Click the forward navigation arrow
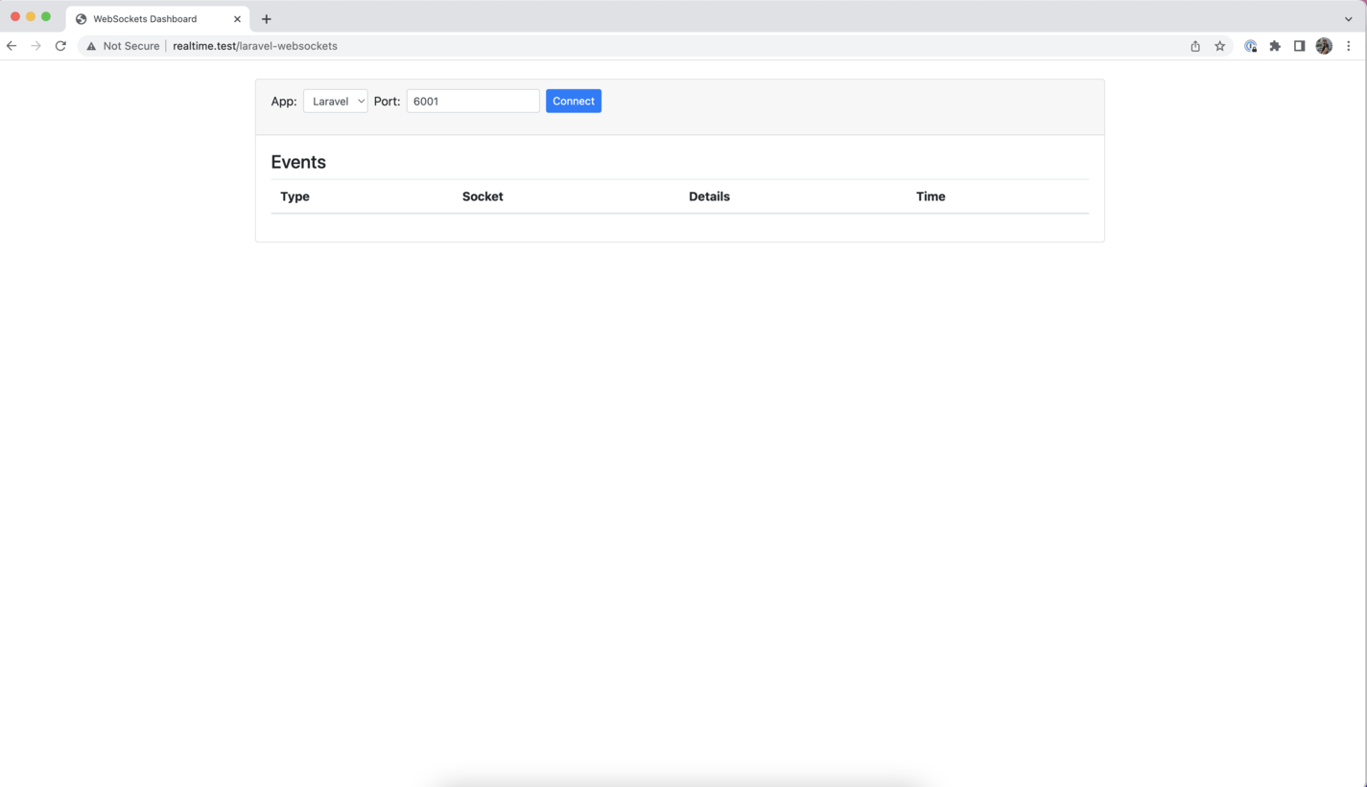This screenshot has width=1367, height=787. [35, 45]
